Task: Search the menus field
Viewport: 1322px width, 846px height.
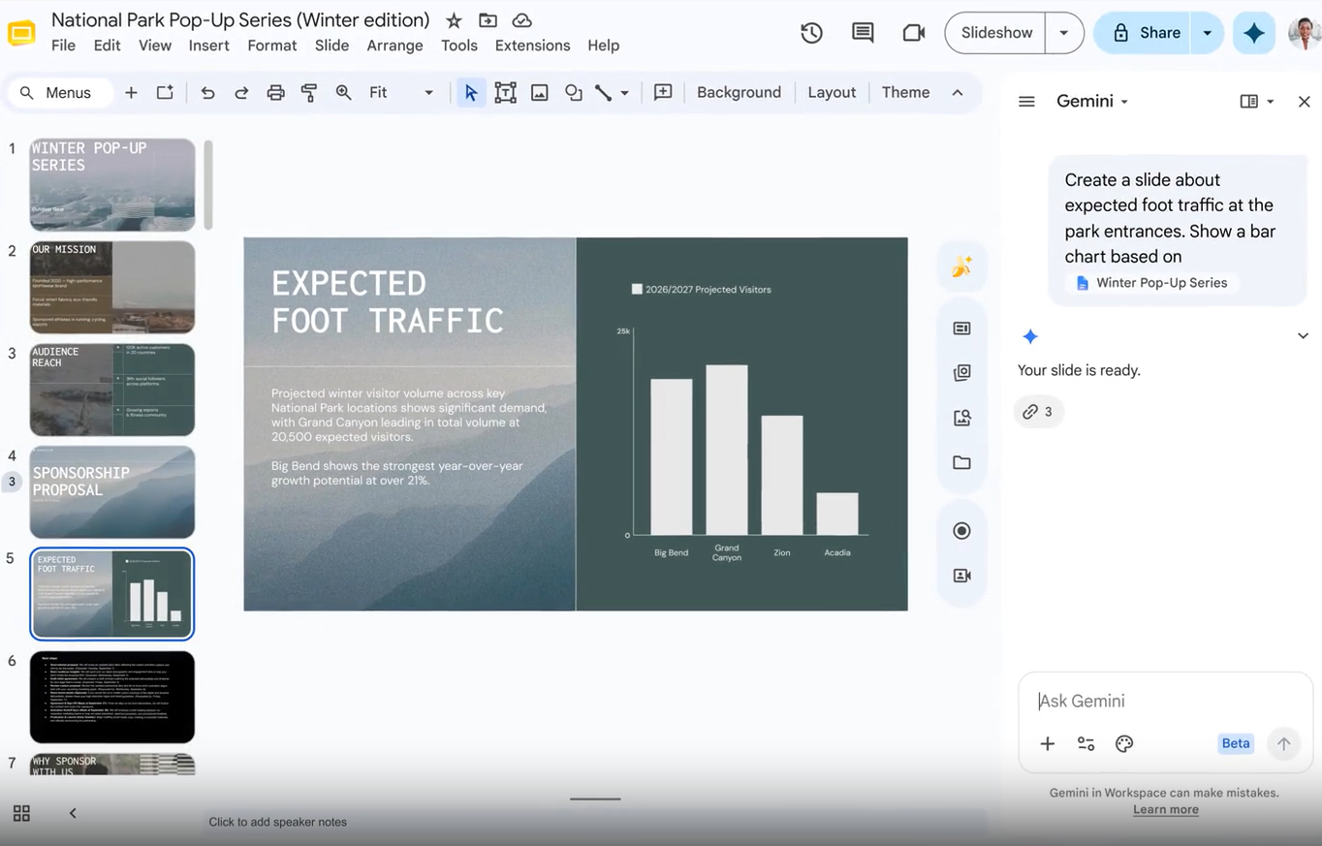Action: click(59, 93)
